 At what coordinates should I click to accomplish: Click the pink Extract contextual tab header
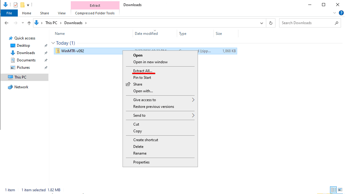[95, 5]
